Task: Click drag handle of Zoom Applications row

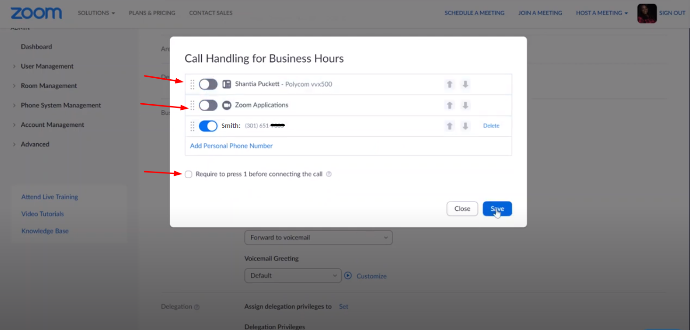Action: 192,105
